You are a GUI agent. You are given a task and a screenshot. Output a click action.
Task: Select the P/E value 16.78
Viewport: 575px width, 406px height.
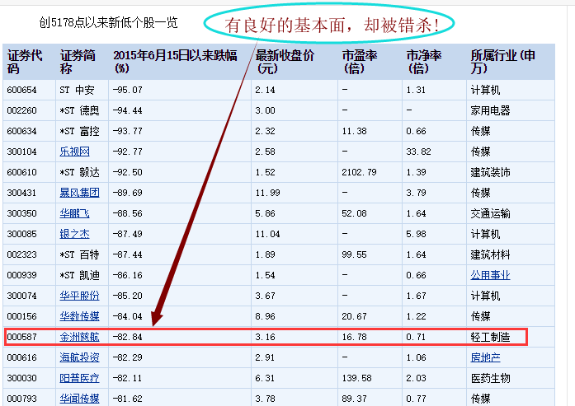(354, 337)
